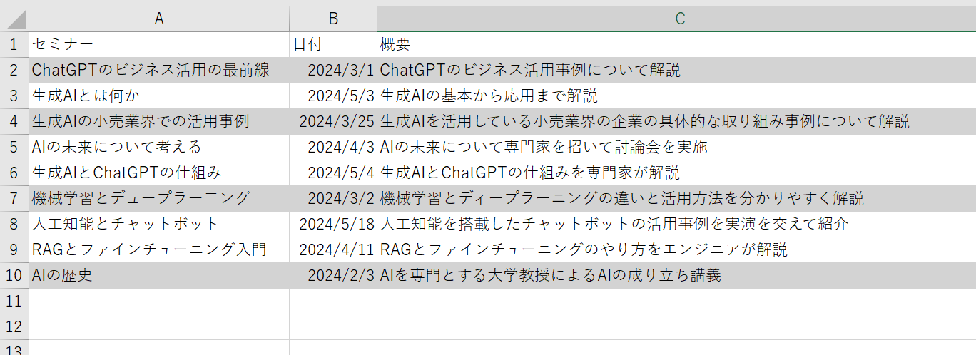Select the cell AIの歴史
Image resolution: width=976 pixels, height=355 pixels.
159,275
